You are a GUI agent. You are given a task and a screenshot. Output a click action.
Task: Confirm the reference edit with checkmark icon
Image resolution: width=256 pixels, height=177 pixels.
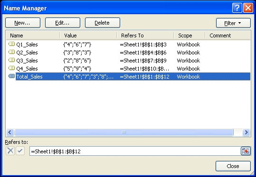(20, 150)
